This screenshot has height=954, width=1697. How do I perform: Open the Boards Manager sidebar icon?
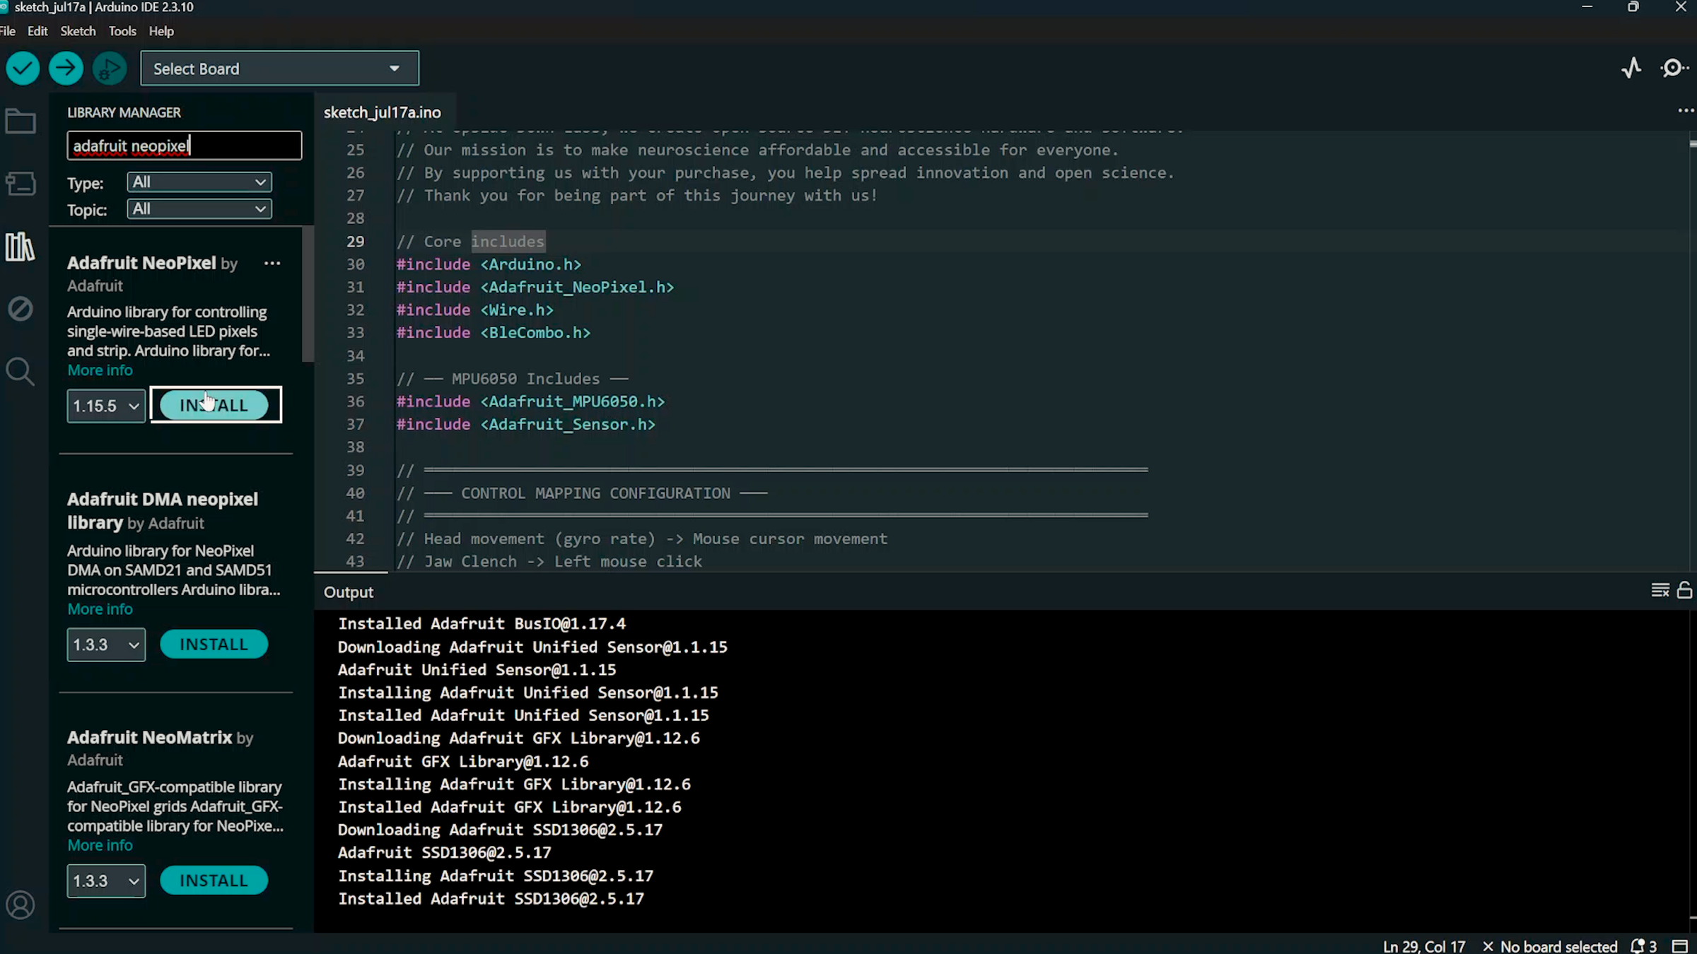click(x=21, y=184)
